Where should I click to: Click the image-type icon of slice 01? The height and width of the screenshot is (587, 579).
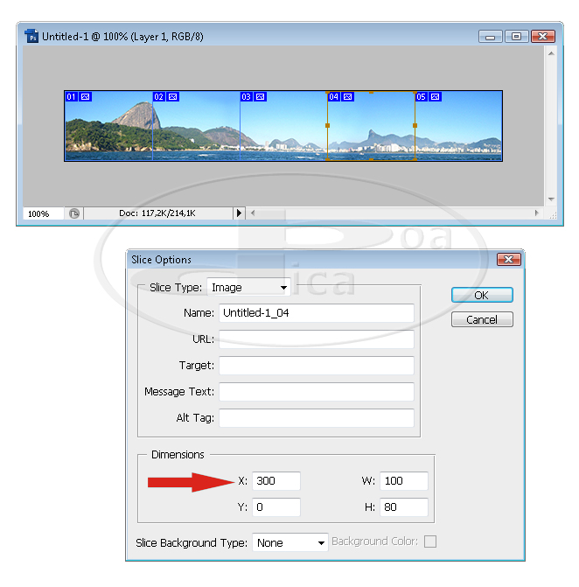(x=86, y=97)
